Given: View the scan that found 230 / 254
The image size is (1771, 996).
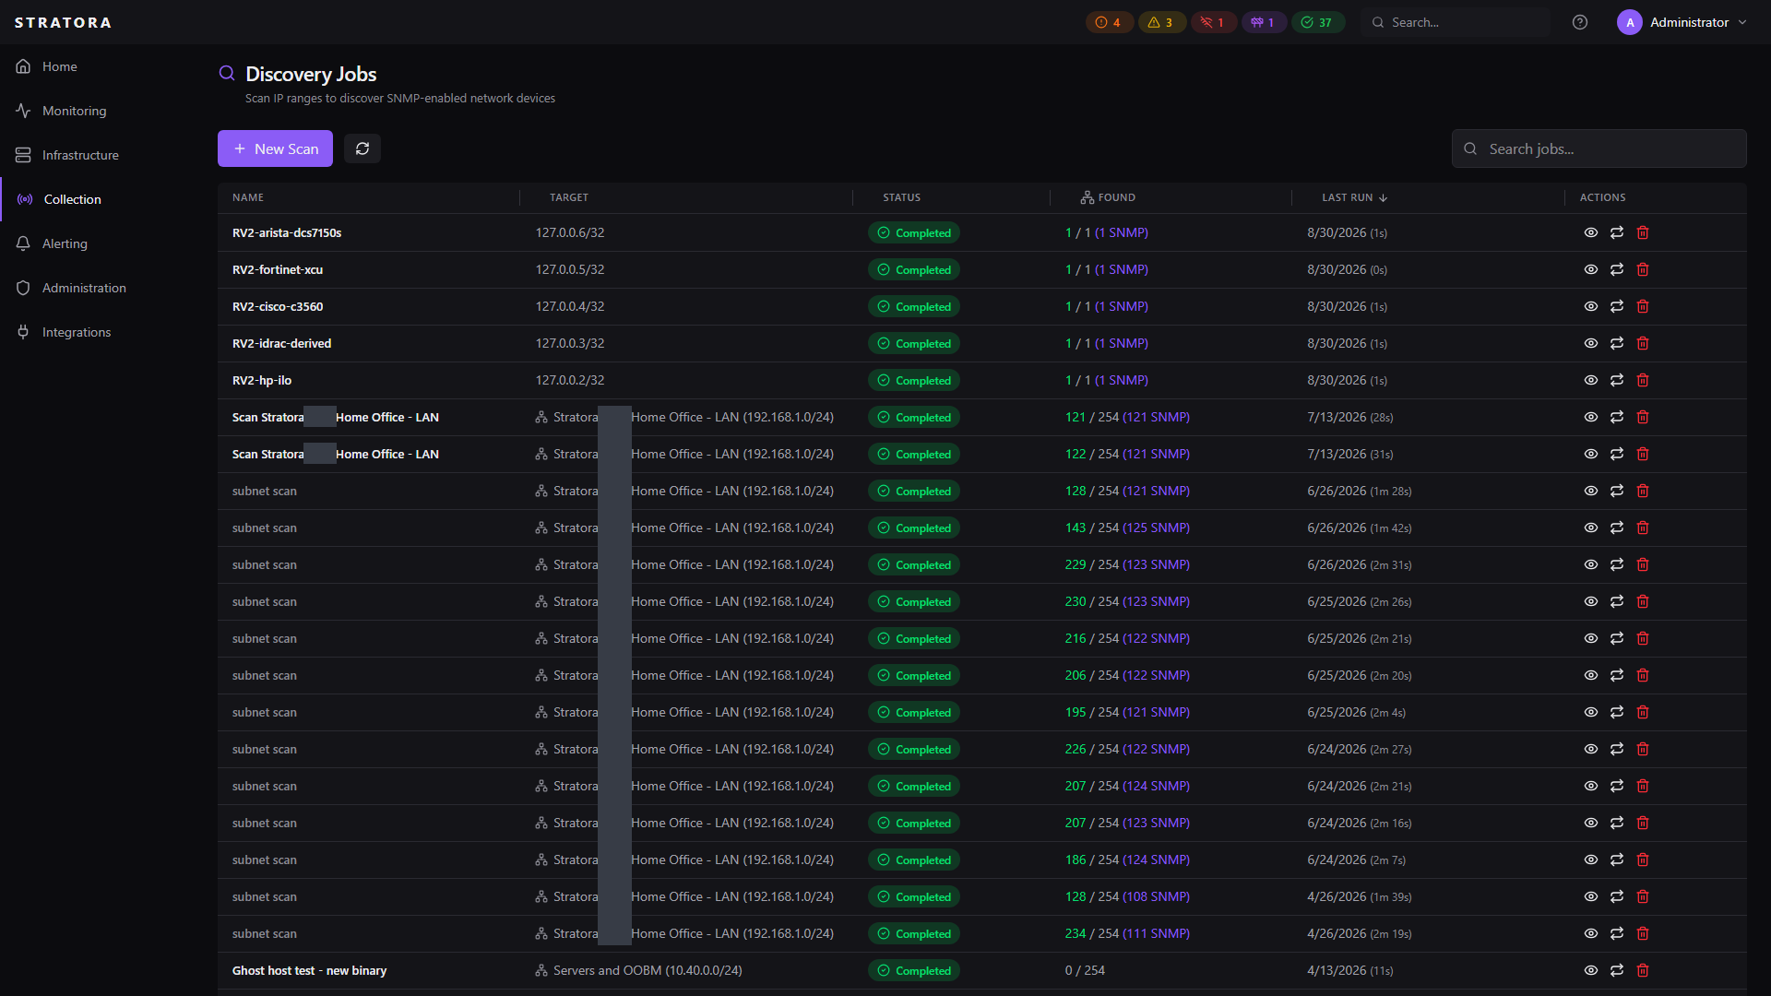Looking at the screenshot, I should click(x=1591, y=601).
